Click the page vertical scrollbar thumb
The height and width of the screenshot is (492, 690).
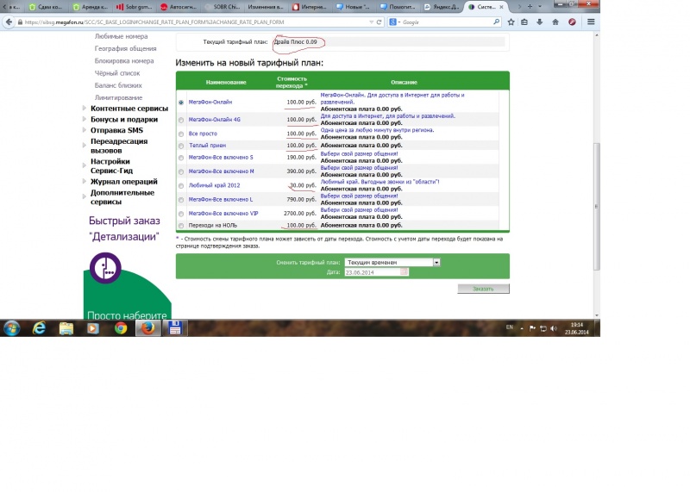597,207
